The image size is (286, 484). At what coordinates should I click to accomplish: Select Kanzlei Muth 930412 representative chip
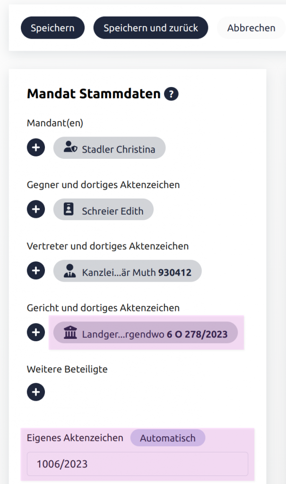[x=128, y=271]
